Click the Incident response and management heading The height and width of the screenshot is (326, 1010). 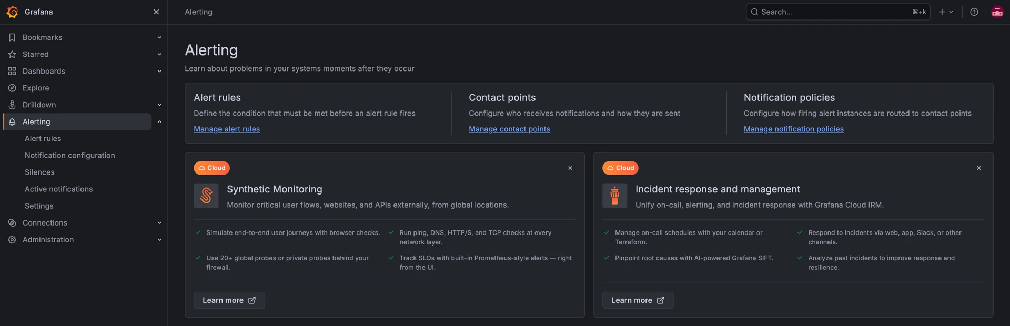point(718,189)
